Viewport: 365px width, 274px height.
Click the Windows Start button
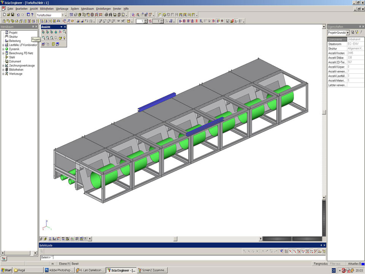point(6,270)
